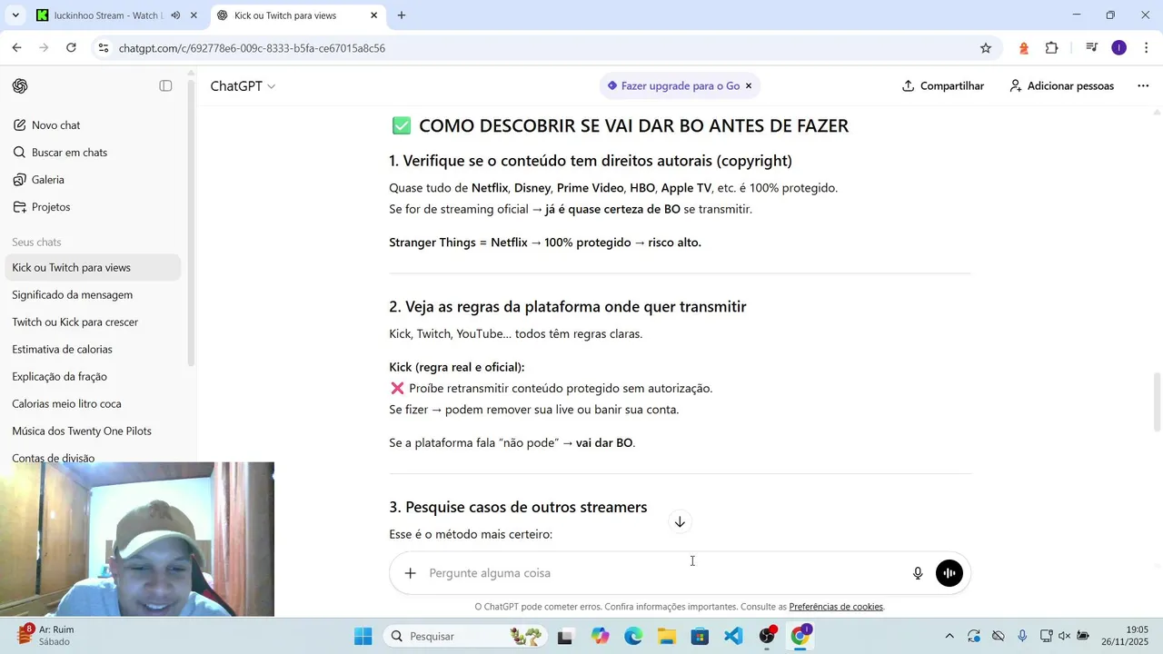Dismiss the Fazer upgrade para o Go banner
Viewport: 1163px width, 654px height.
point(749,86)
